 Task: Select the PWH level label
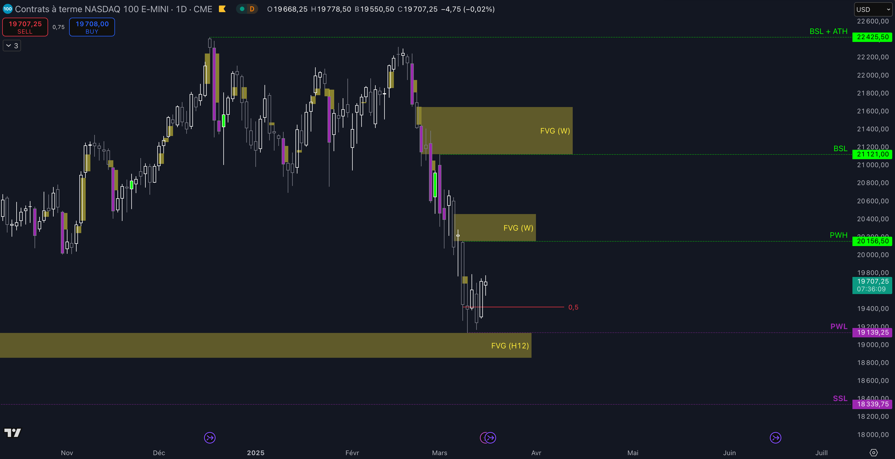[x=838, y=235]
